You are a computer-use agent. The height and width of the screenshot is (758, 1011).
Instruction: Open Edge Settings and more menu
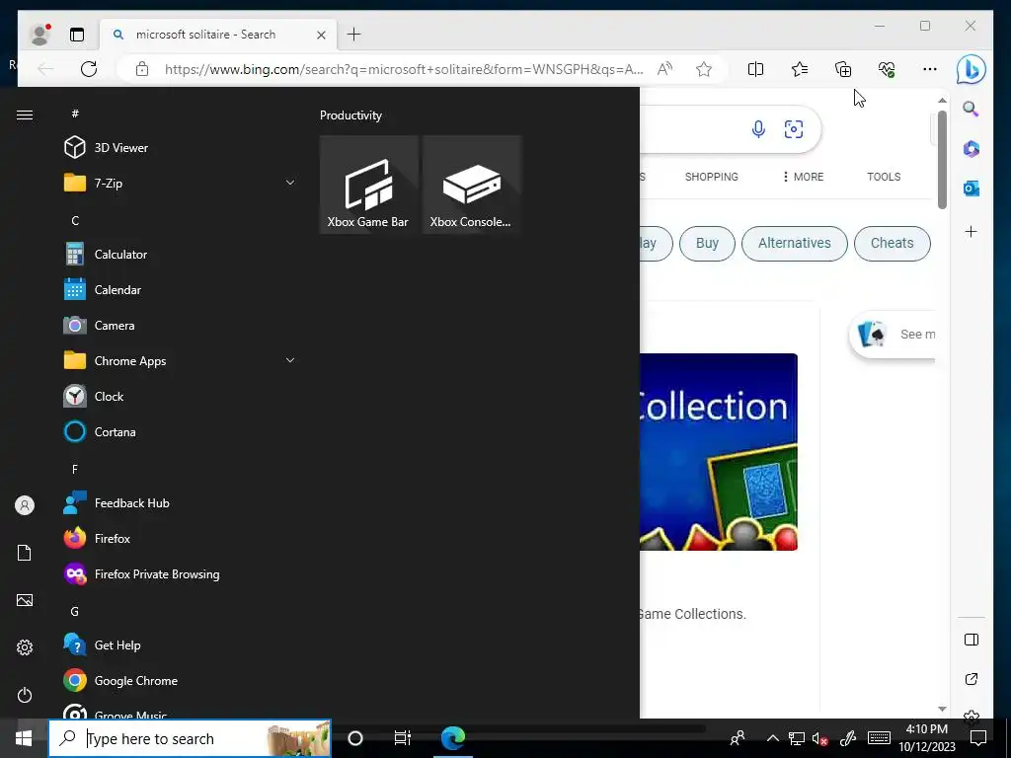[930, 69]
